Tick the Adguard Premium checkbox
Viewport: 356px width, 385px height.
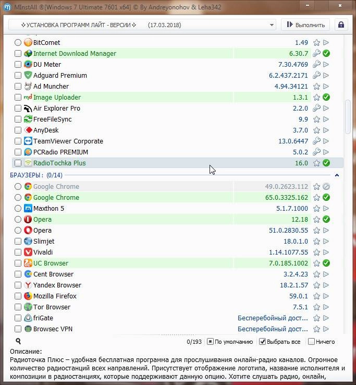tap(18, 75)
